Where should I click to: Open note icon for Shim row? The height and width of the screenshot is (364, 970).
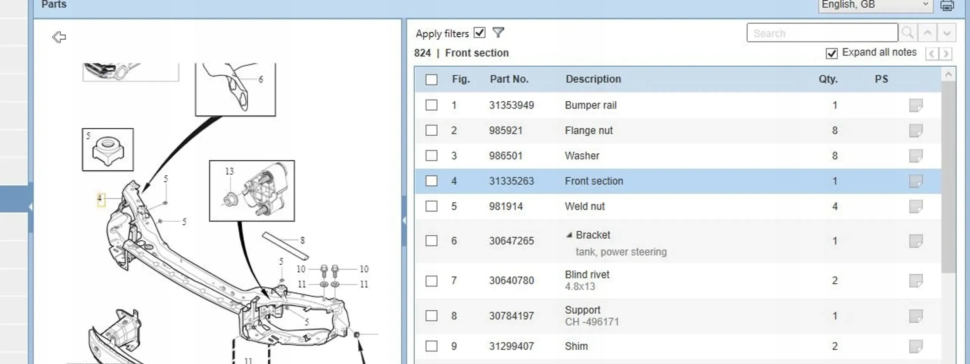916,346
